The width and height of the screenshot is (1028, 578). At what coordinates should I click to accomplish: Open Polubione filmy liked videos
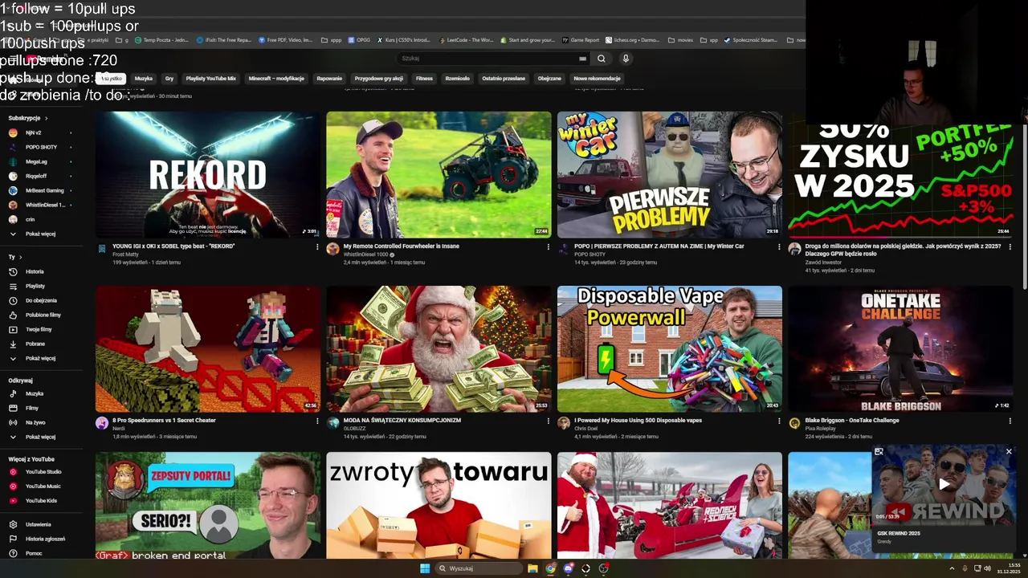coord(43,315)
